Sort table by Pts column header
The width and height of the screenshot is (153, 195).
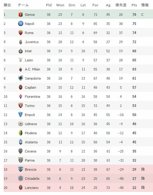[x=134, y=5]
